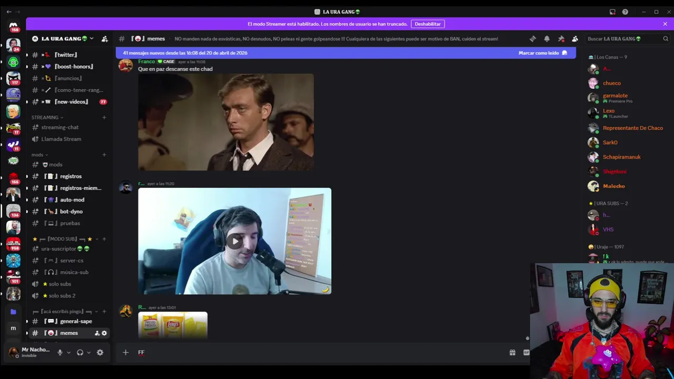Click Deshabilitar to disable Streamer mode

click(x=428, y=24)
